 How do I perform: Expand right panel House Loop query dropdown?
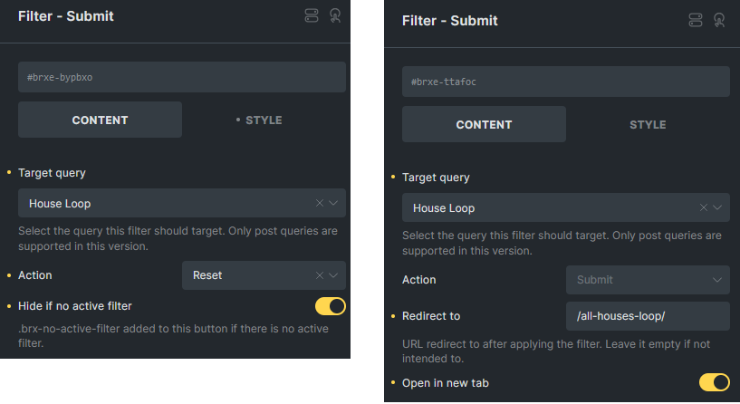click(x=718, y=207)
